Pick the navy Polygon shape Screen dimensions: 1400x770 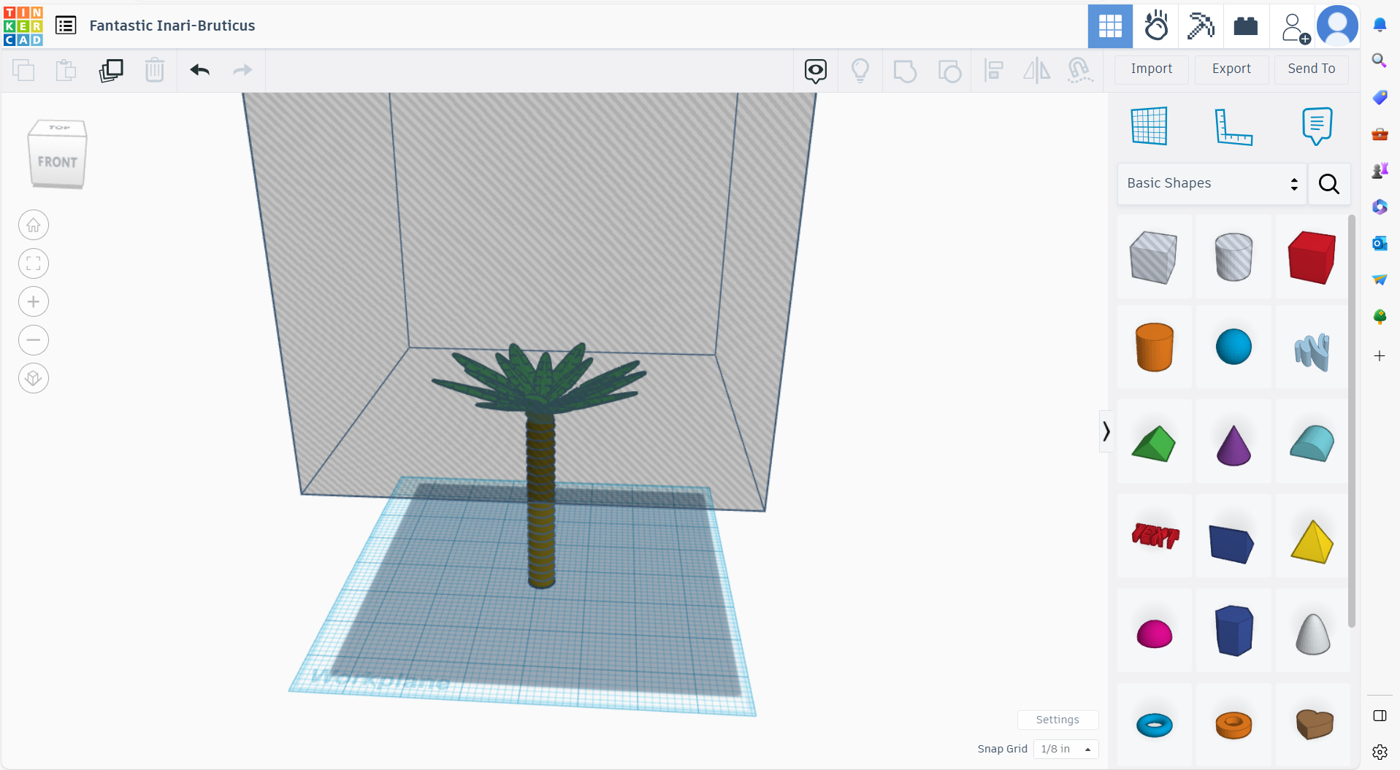(x=1234, y=631)
